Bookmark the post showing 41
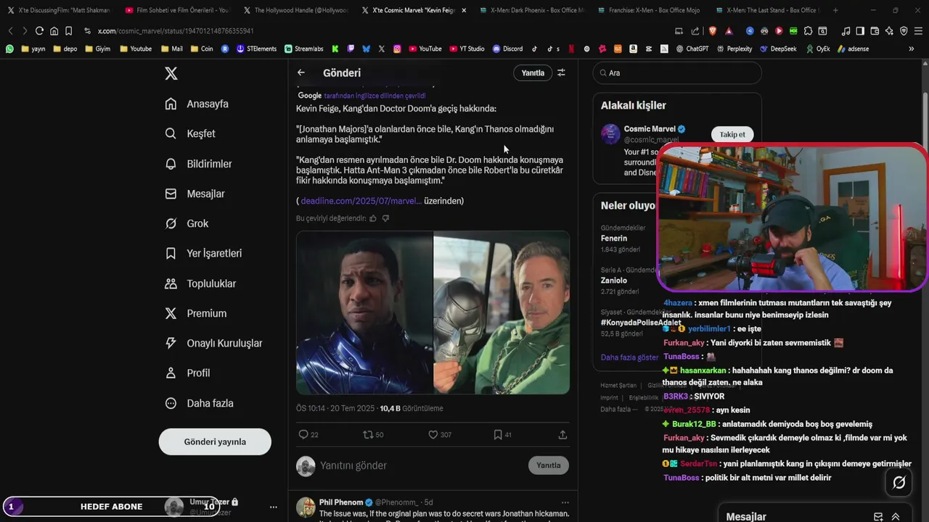929x522 pixels. (498, 434)
